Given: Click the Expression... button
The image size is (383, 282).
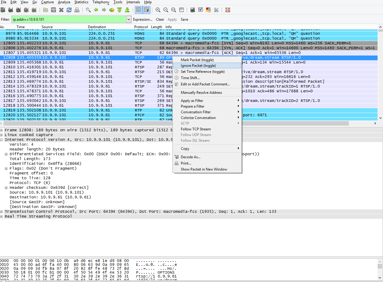Looking at the screenshot, I should 143,19.
